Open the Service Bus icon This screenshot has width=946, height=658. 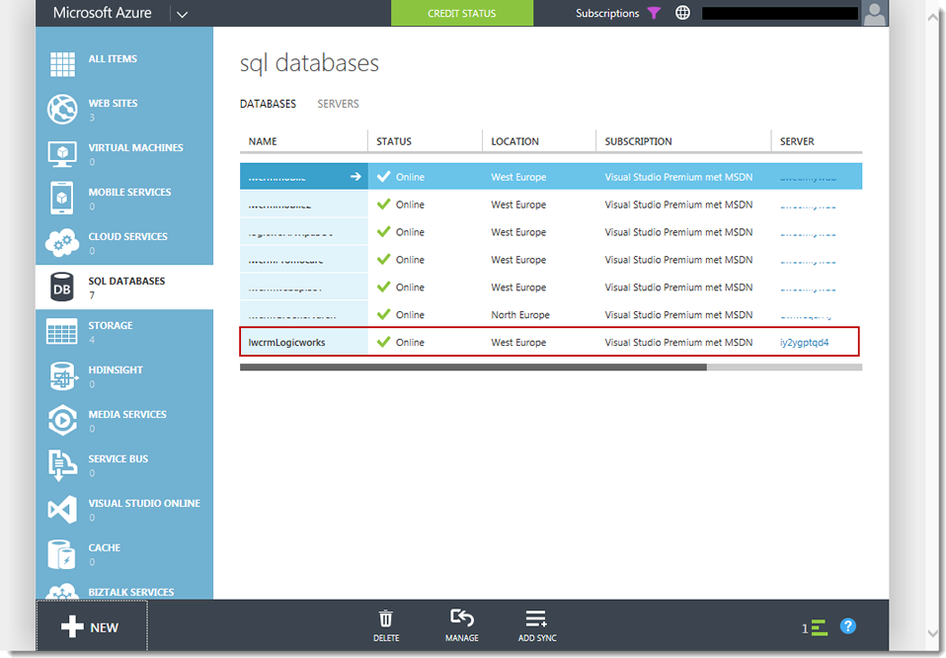tap(63, 464)
